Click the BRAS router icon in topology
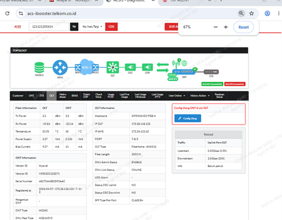The height and width of the screenshot is (220, 282). [x=60, y=68]
